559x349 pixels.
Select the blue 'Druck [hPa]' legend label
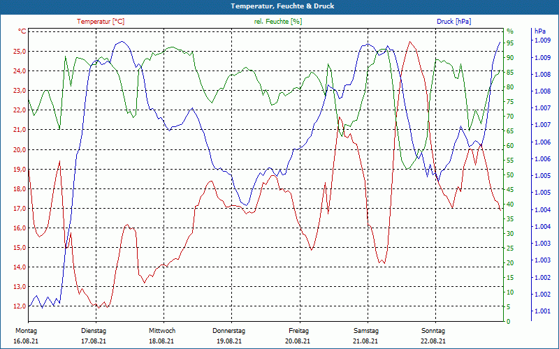coord(453,22)
